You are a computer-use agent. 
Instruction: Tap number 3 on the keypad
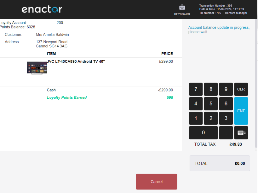(226, 118)
